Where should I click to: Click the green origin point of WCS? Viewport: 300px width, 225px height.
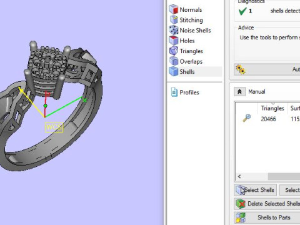[x=45, y=106]
